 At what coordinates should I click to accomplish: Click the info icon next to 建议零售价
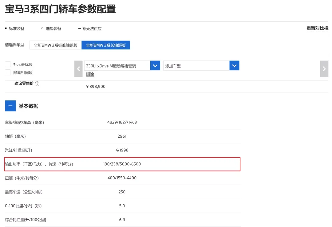(x=37, y=84)
